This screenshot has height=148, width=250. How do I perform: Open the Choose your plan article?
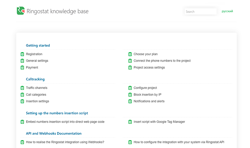pyautogui.click(x=146, y=54)
